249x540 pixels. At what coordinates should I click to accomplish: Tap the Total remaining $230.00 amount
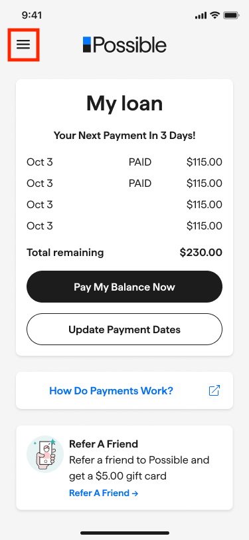click(201, 253)
